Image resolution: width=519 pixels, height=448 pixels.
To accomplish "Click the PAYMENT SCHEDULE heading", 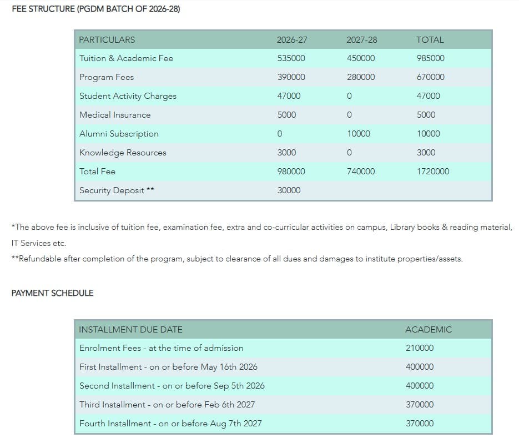I will coord(52,293).
